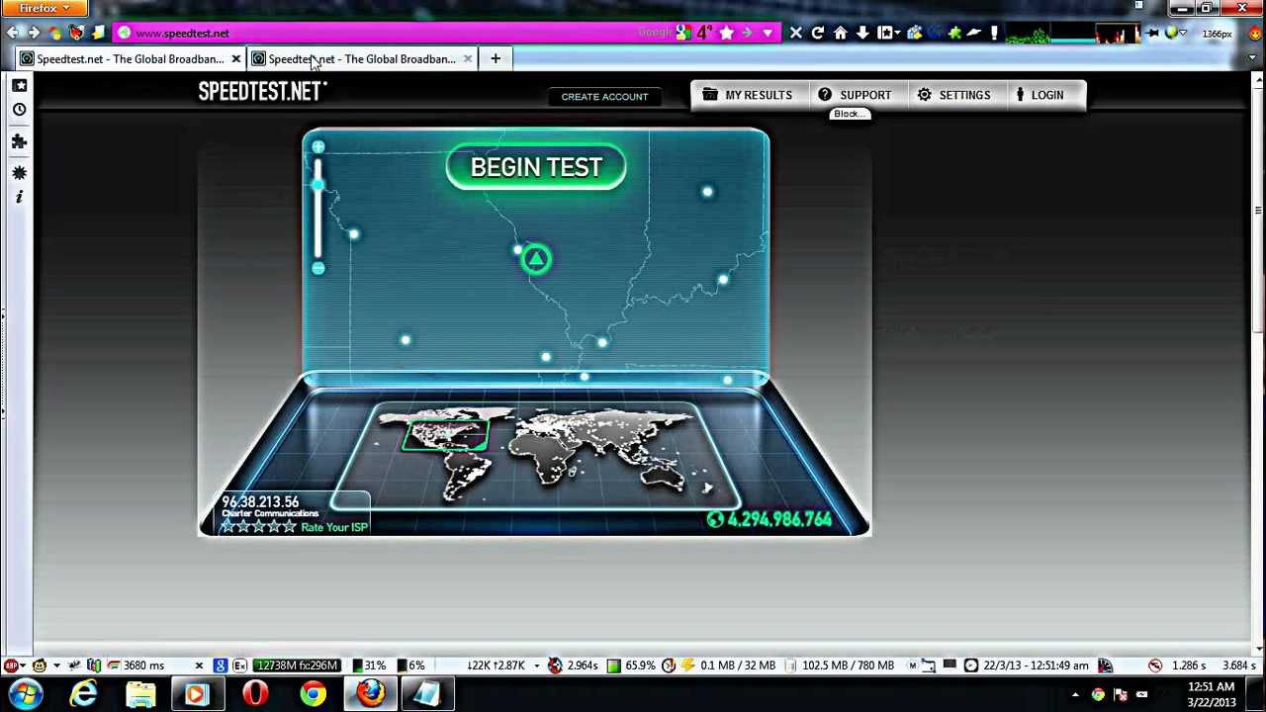1266x712 pixels.
Task: Open Windows Start menu
Action: [27, 694]
